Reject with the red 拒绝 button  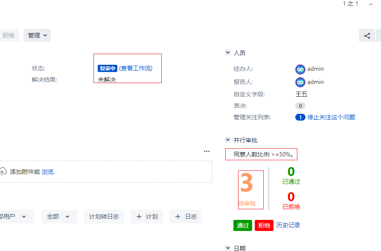coord(264,225)
